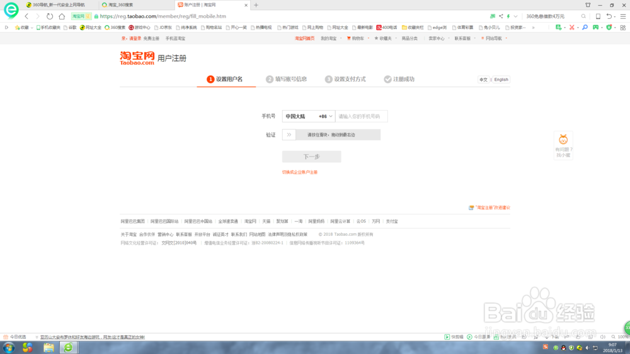
Task: Click the undo close tab icon
Action: (x=609, y=16)
